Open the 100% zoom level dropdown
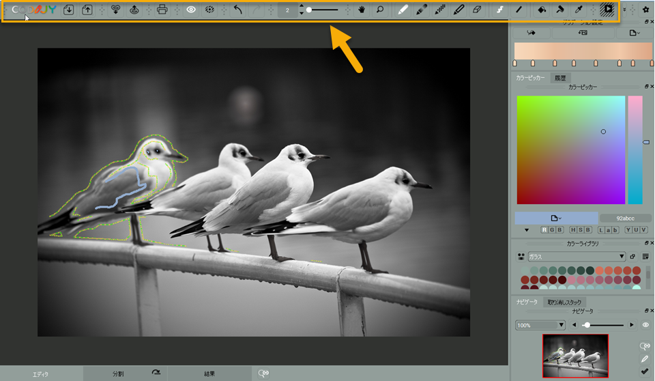The height and width of the screenshot is (381, 655). tap(540, 325)
